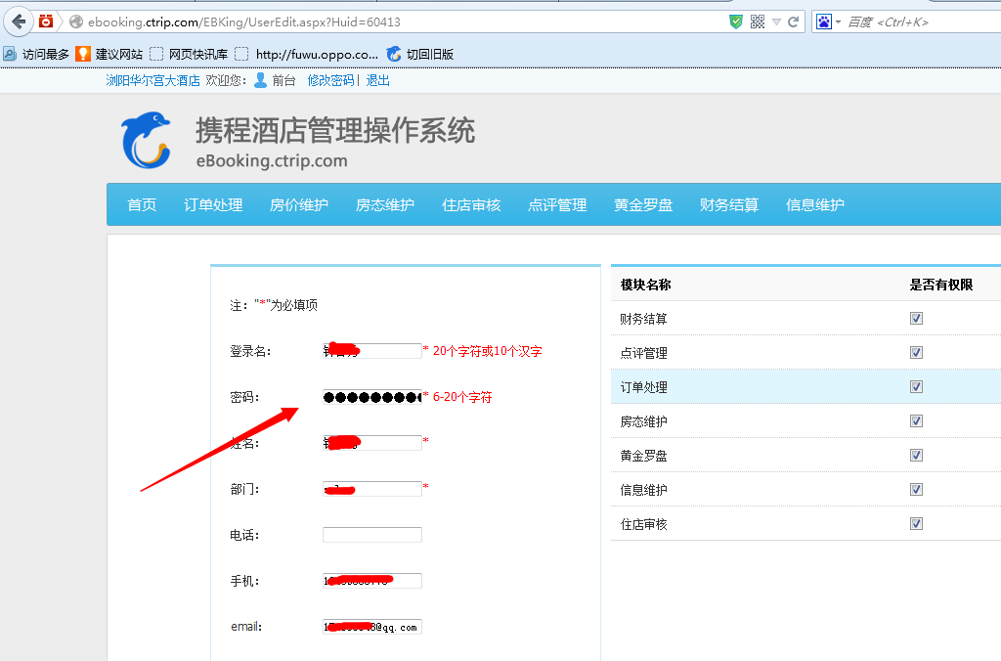Toggle the 订单处理 permission checkbox
Viewport: 1001px width, 661px height.
coord(916,386)
